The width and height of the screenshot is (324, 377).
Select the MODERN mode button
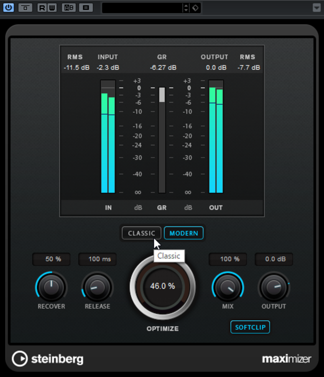[183, 233]
